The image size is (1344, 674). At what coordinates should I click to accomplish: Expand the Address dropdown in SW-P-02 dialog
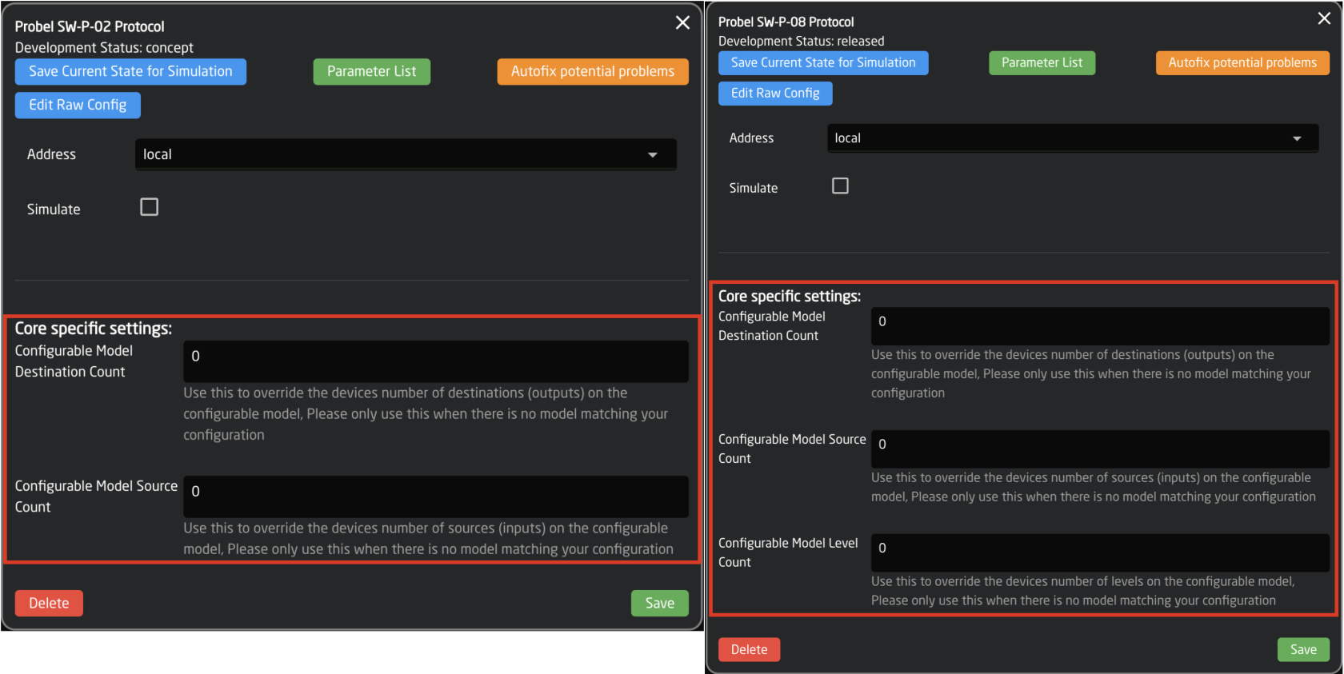[x=406, y=154]
